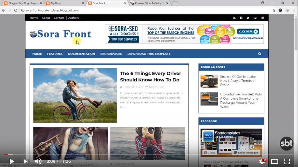Reload the page with refresh icon
This screenshot has height=167, width=298.
pos(16,10)
